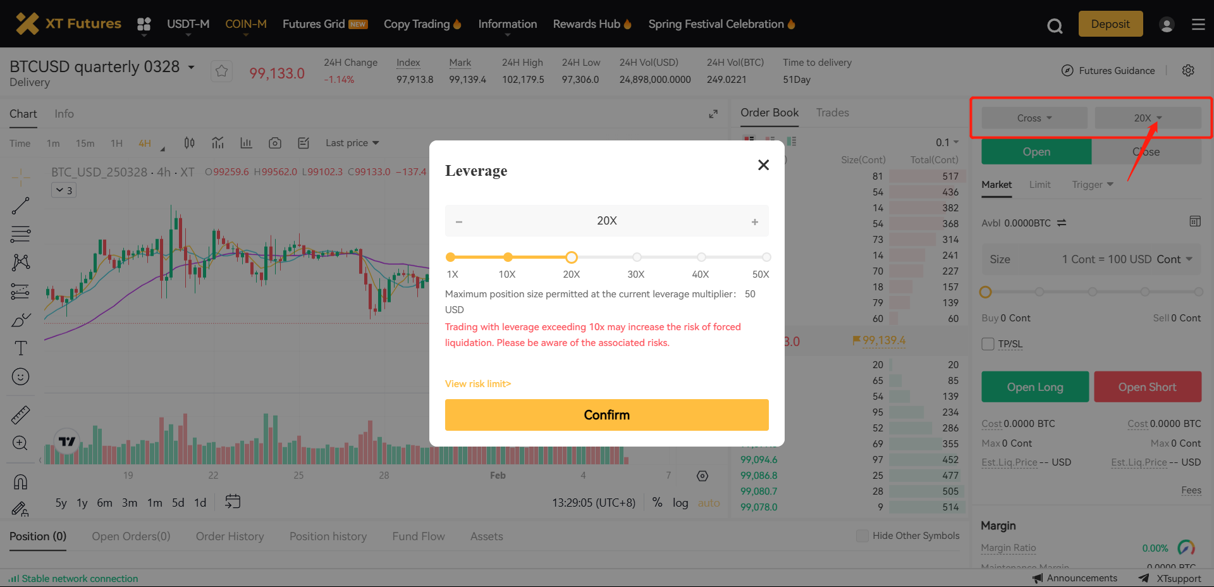Follow the View risk limit link
This screenshot has height=587, width=1214.
click(x=477, y=384)
